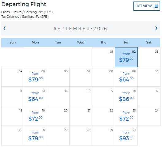
Task: Click the Fri column header
Action: pyautogui.click(x=126, y=42)
